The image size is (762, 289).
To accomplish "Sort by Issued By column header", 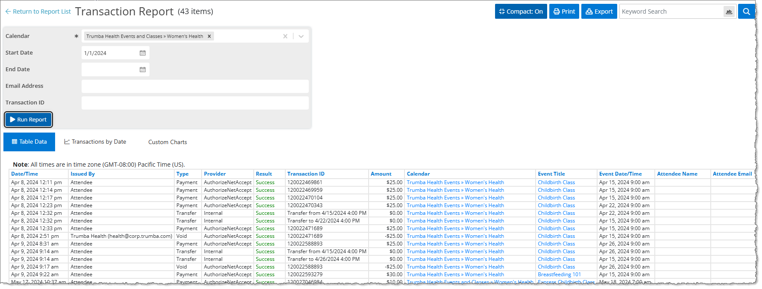I will coord(83,174).
